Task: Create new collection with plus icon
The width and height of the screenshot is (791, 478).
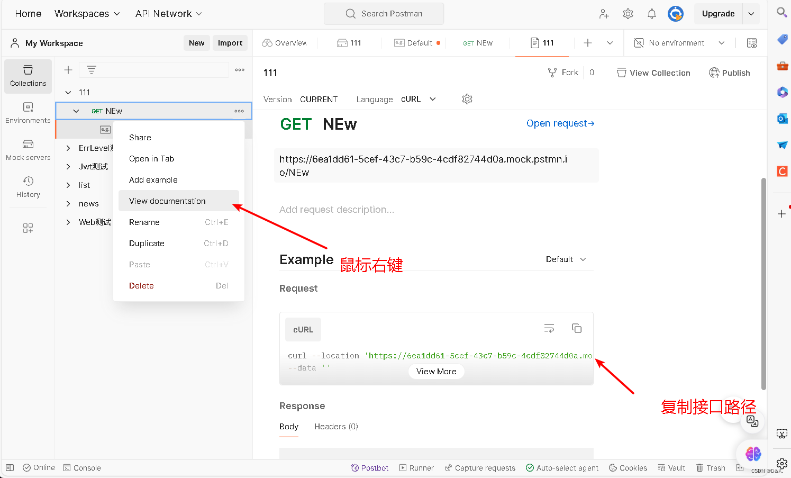Action: pyautogui.click(x=68, y=70)
